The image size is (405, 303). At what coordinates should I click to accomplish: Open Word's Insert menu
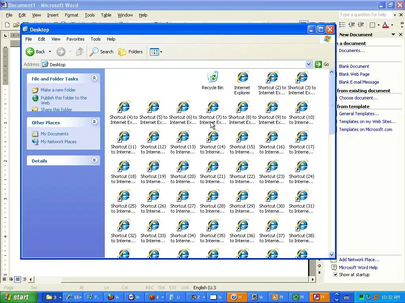coord(53,15)
